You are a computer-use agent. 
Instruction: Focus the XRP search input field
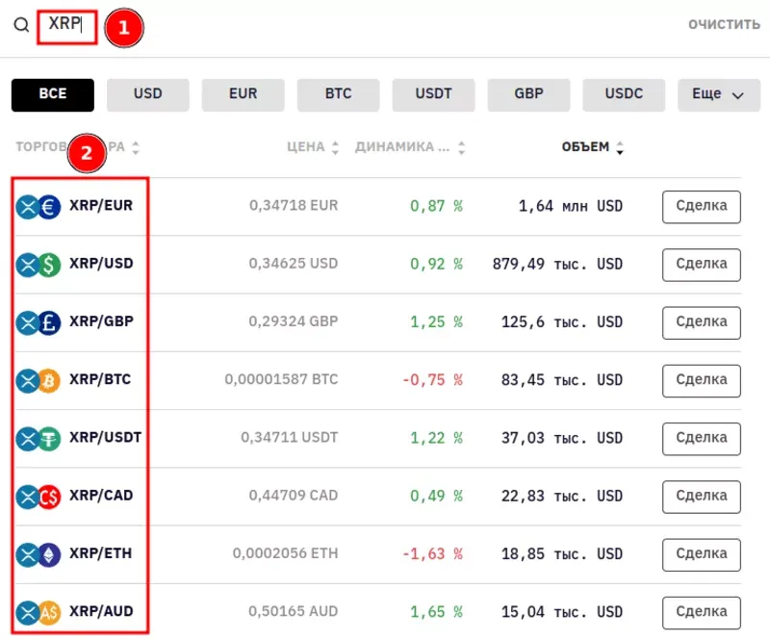(x=66, y=27)
